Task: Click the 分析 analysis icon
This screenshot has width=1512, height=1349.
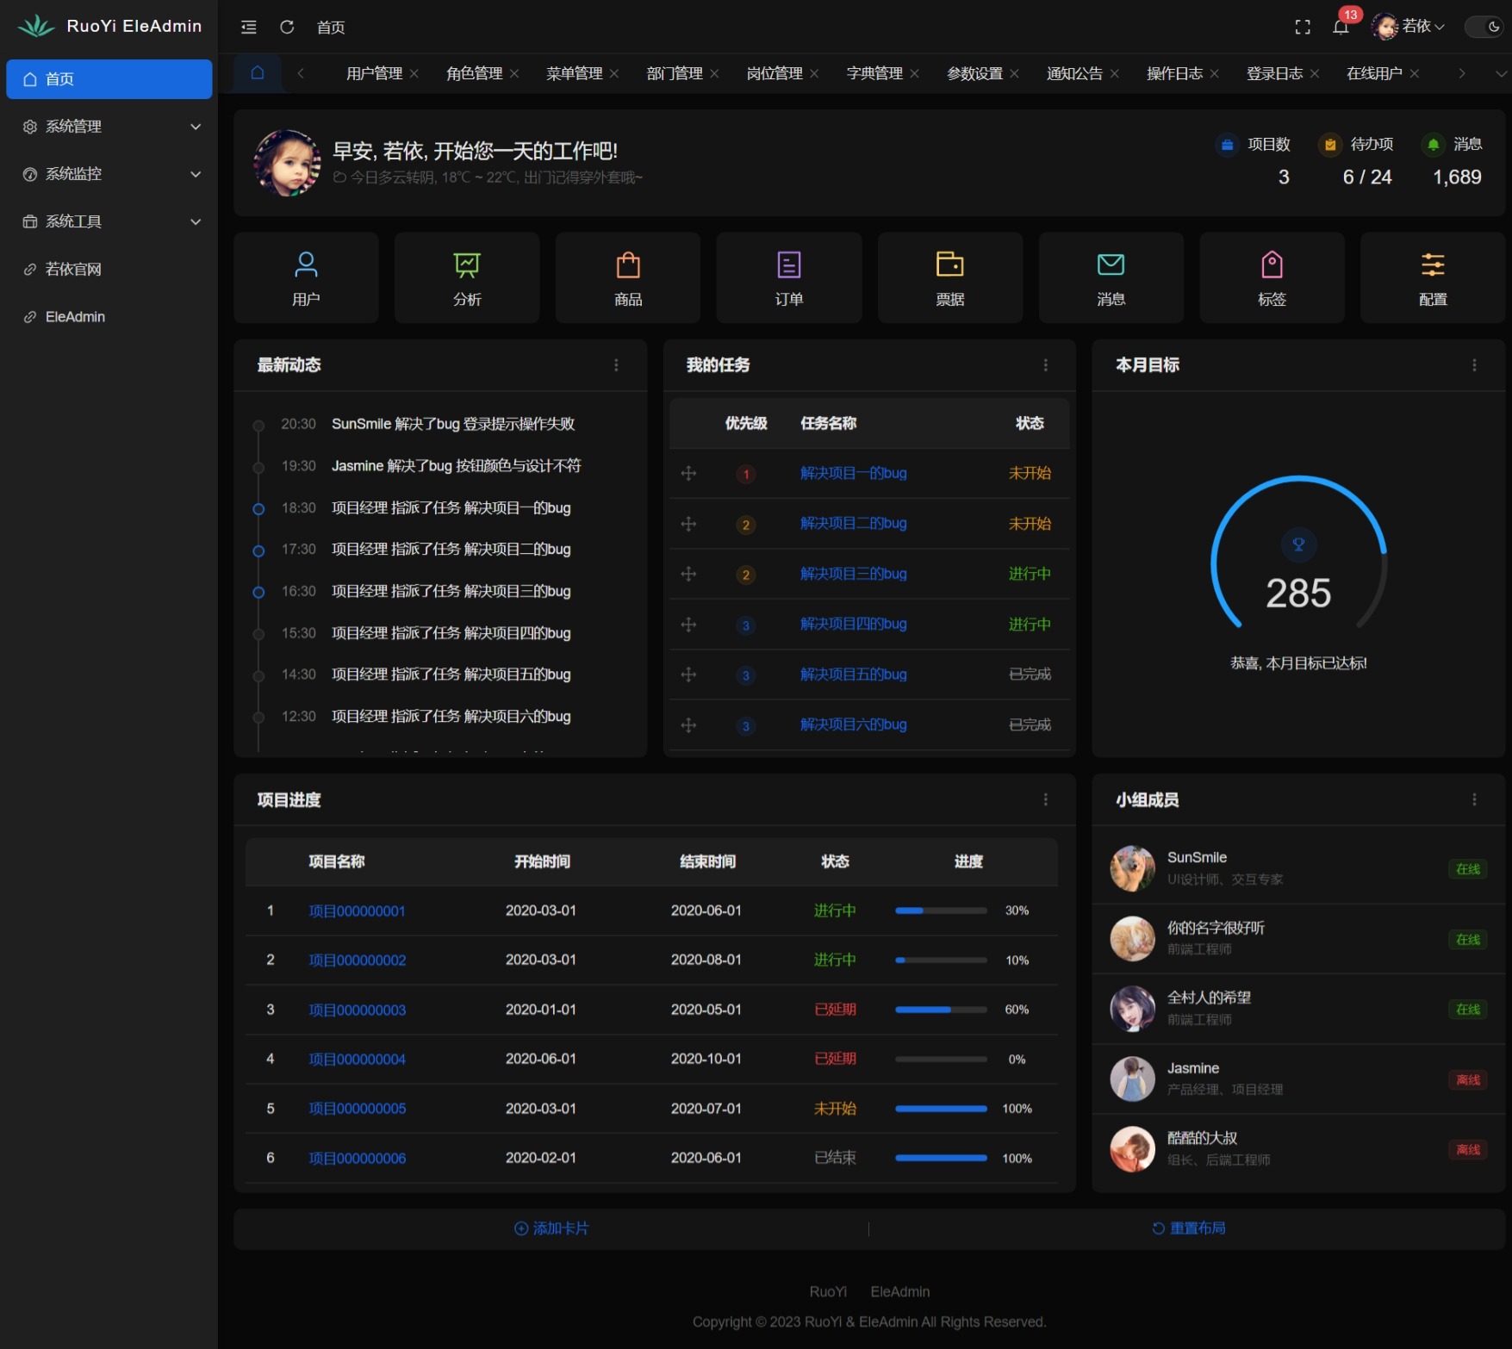Action: tap(466, 277)
